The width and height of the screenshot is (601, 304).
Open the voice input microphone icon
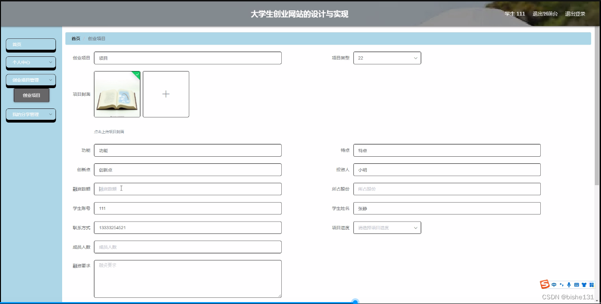[569, 284]
